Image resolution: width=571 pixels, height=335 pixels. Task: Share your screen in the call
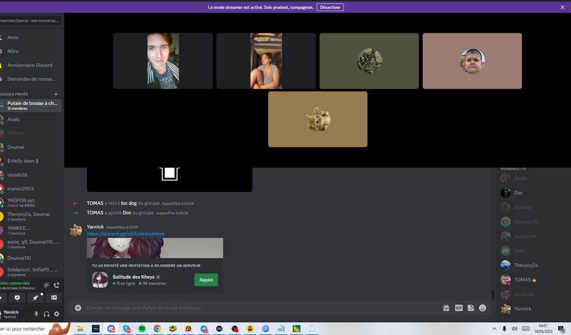click(x=17, y=298)
